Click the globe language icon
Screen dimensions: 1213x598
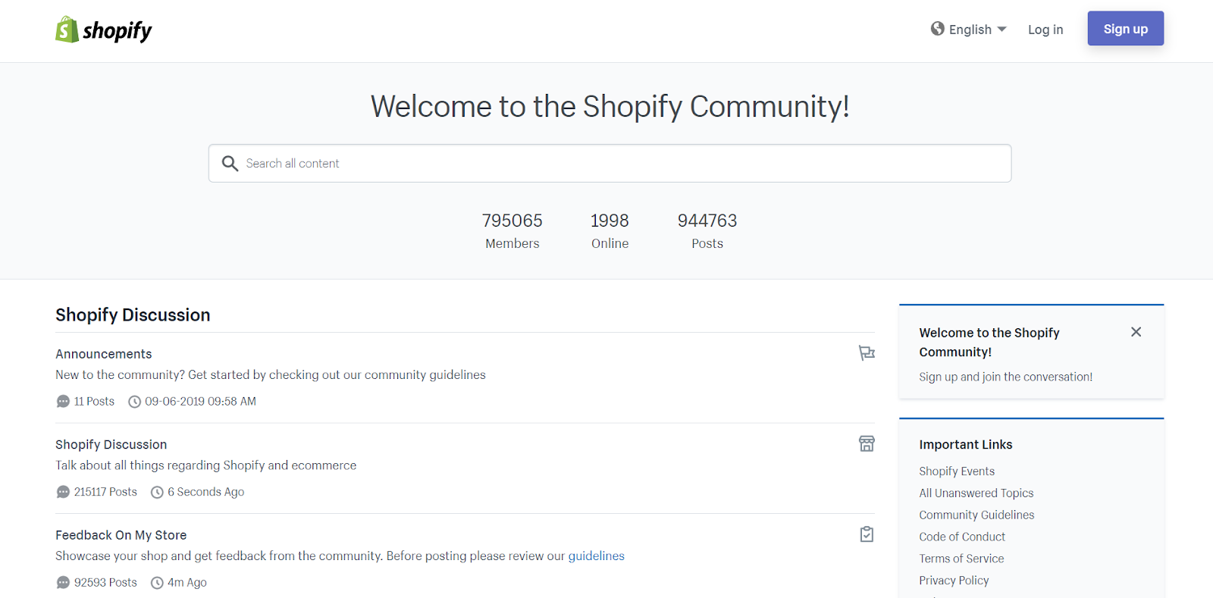[x=938, y=29]
